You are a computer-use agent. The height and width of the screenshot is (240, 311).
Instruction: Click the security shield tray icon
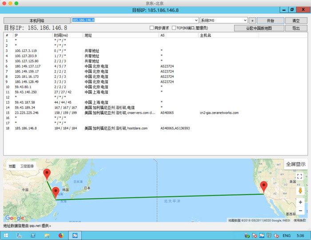click(247, 236)
